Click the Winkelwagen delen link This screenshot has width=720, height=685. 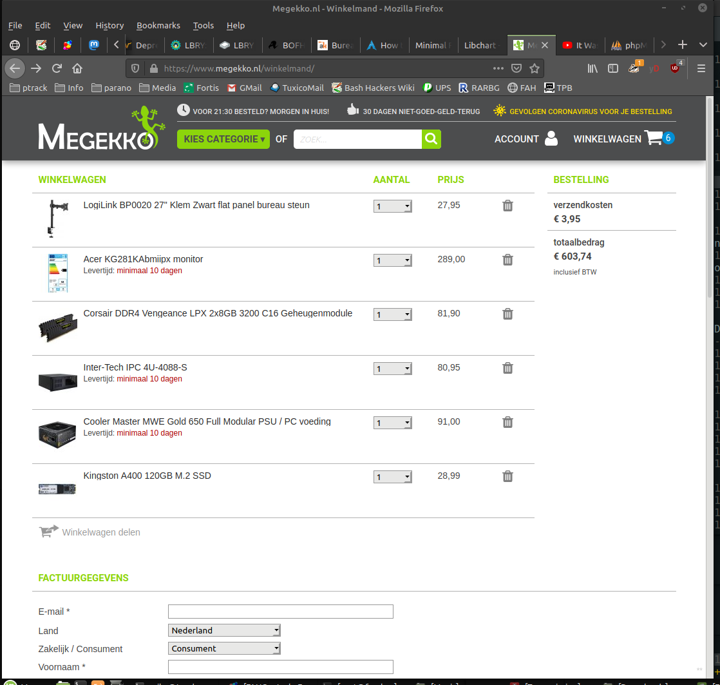pos(90,532)
